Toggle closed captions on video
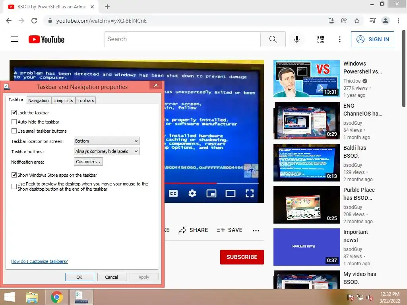Screen dimensions: 407x305 [173, 193]
